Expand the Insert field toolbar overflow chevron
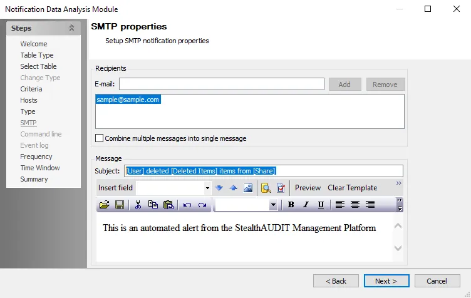The height and width of the screenshot is (298, 471). pyautogui.click(x=398, y=183)
